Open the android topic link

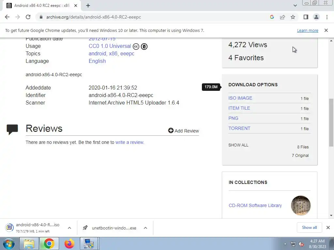click(97, 54)
